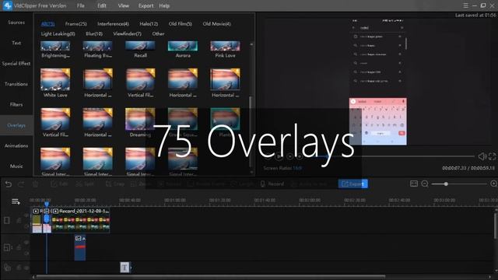Viewport: 498px width, 280px height.
Task: Select the Old Film(5) category
Action: (180, 24)
